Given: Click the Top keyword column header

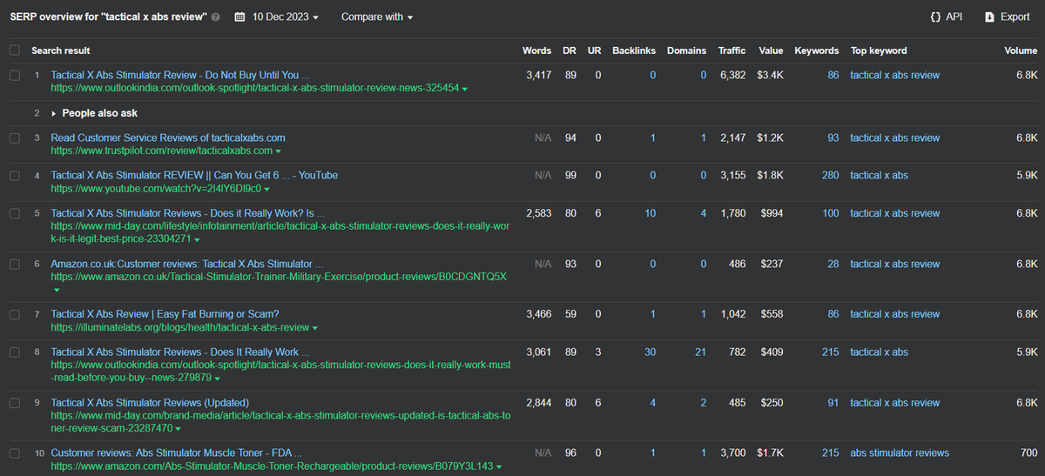Looking at the screenshot, I should point(879,50).
